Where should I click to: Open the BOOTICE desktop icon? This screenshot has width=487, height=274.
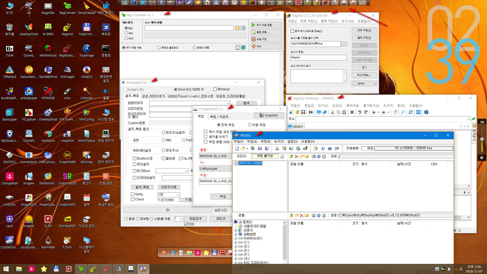[10, 158]
